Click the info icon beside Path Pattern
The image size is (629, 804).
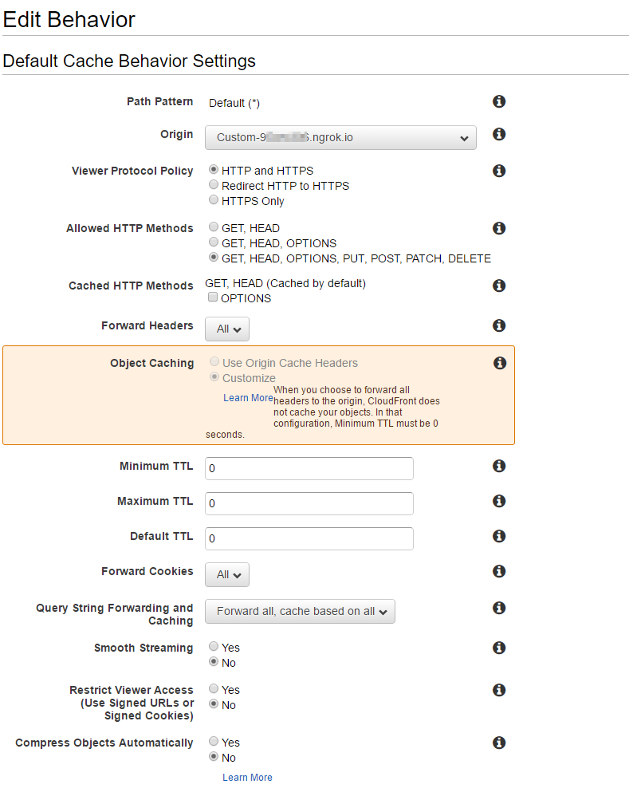click(499, 101)
